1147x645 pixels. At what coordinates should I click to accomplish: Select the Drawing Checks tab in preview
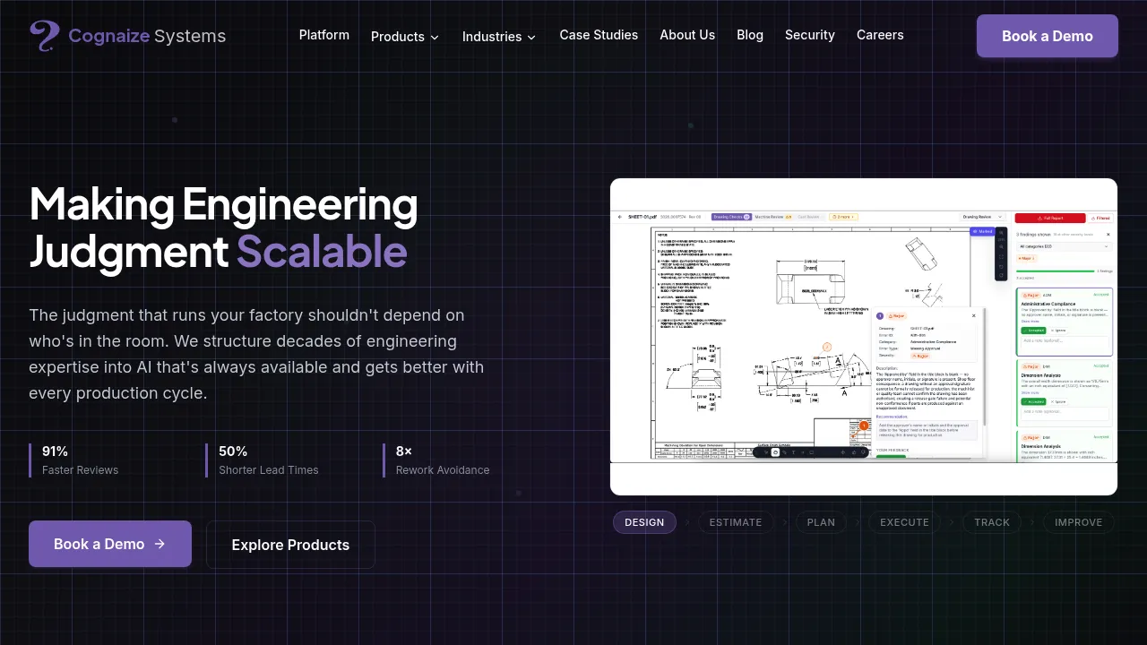pyautogui.click(x=731, y=217)
